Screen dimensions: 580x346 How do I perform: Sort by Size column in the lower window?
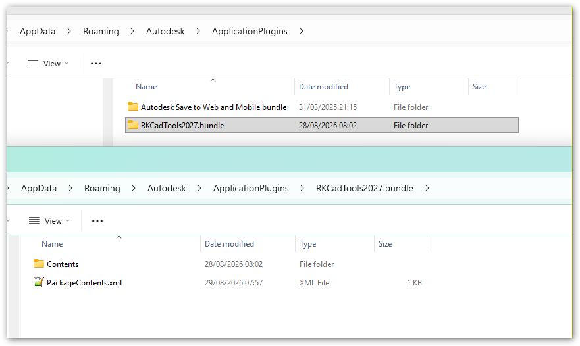[x=385, y=244]
